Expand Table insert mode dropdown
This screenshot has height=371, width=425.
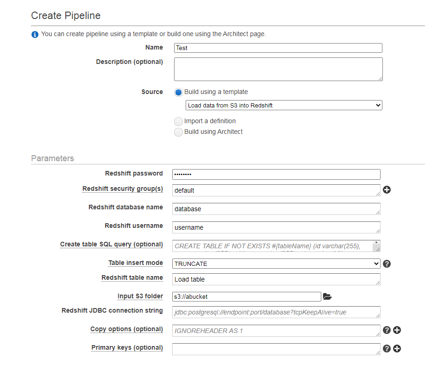[276, 264]
